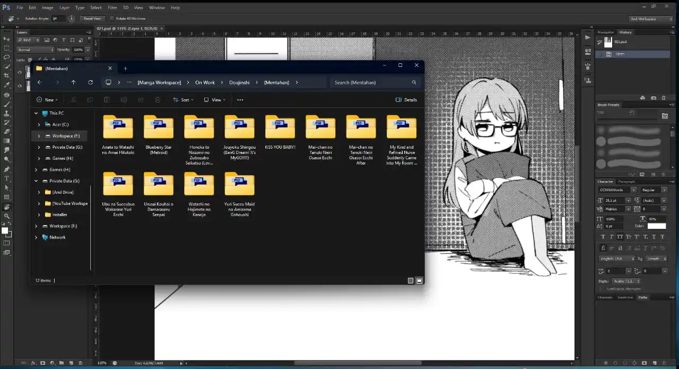Click the text Color swatch in Character panel
This screenshot has width=679, height=369.
pyautogui.click(x=656, y=226)
